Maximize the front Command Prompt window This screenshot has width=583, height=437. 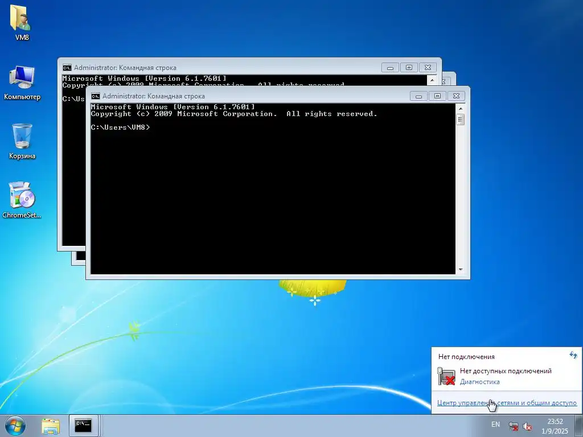tap(438, 96)
